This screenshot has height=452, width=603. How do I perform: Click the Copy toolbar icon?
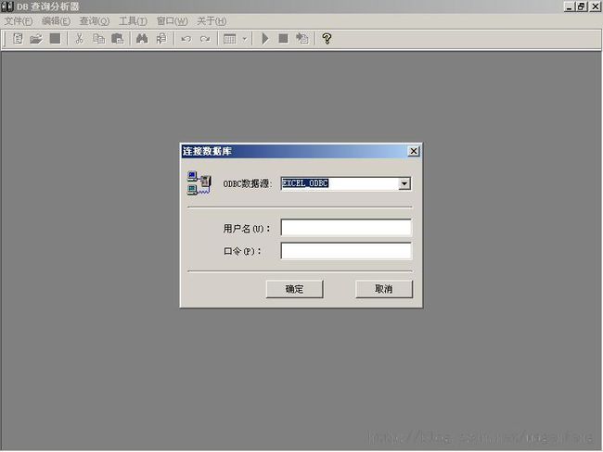98,38
